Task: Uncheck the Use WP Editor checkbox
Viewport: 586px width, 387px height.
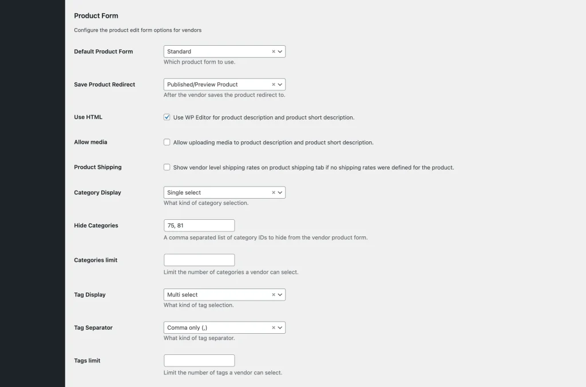Action: 167,117
